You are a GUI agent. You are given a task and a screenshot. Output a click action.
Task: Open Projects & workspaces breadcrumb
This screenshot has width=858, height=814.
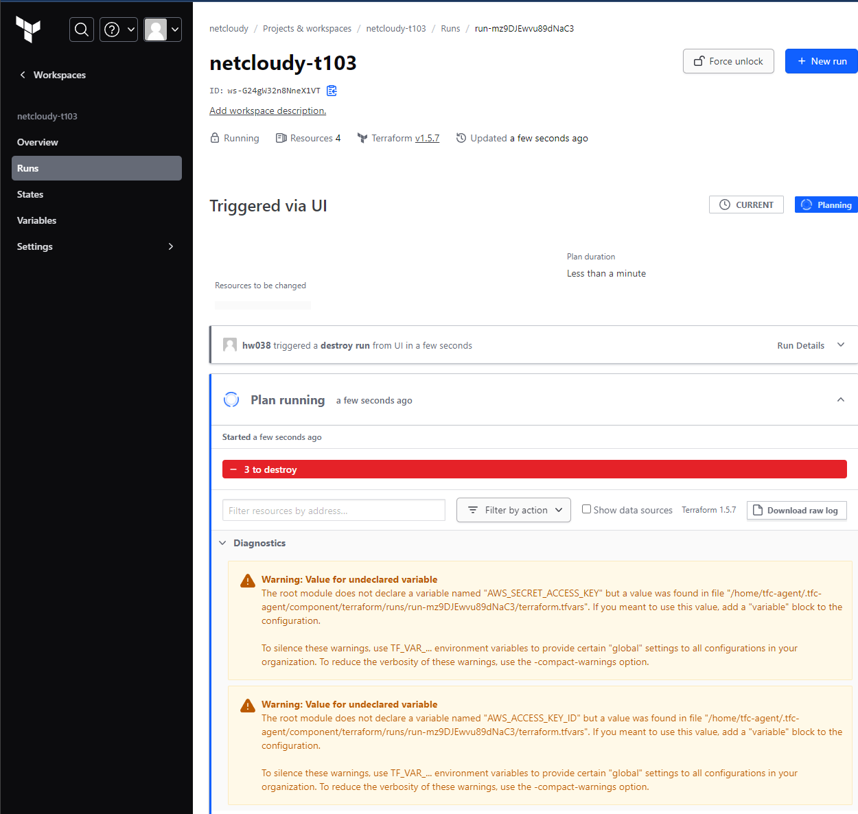pyautogui.click(x=307, y=28)
